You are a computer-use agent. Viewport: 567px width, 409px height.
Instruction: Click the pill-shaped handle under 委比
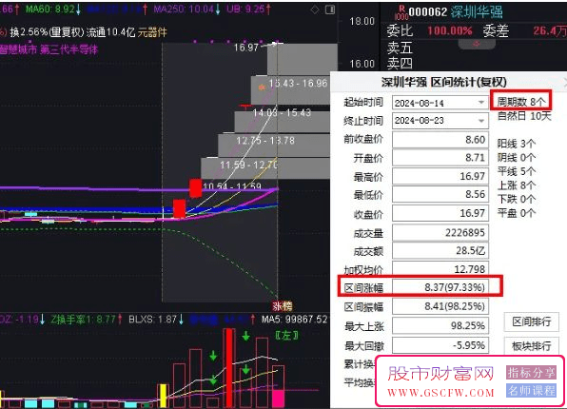[x=477, y=44]
